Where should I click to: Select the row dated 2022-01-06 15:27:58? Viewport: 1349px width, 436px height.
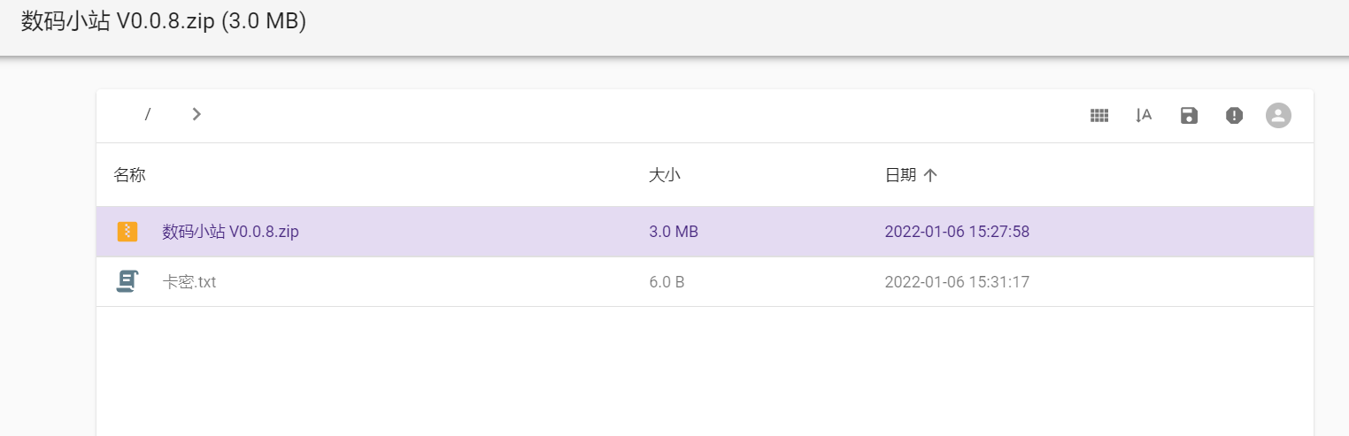point(957,232)
